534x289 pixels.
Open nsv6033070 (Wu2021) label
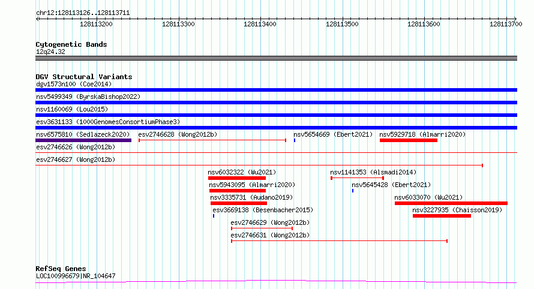point(428,197)
